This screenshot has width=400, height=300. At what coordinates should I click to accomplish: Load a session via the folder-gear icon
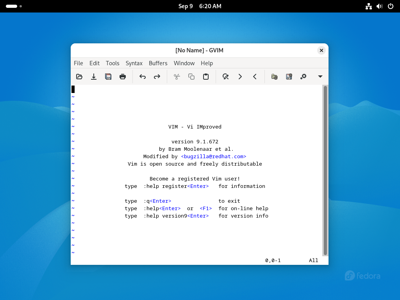click(275, 77)
